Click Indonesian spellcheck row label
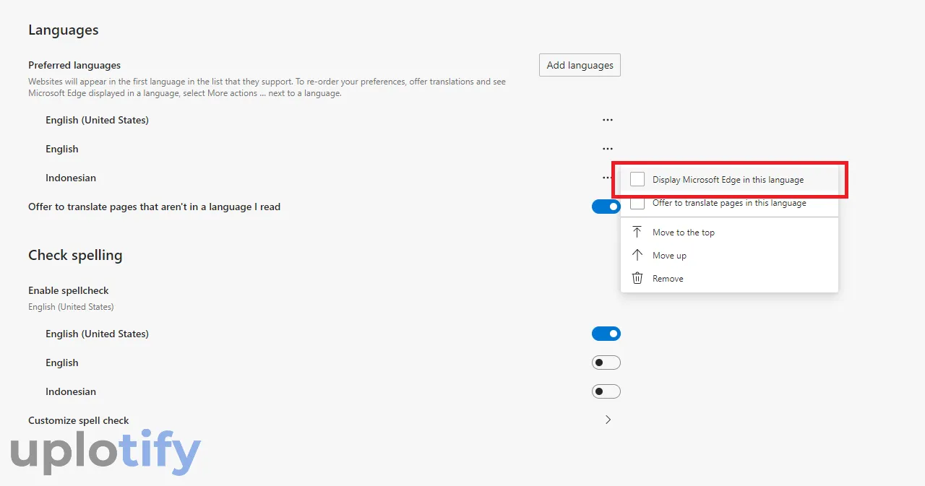925x486 pixels. click(71, 391)
